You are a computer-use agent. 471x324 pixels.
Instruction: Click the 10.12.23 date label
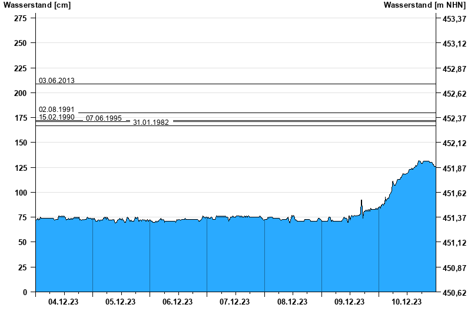406,302
